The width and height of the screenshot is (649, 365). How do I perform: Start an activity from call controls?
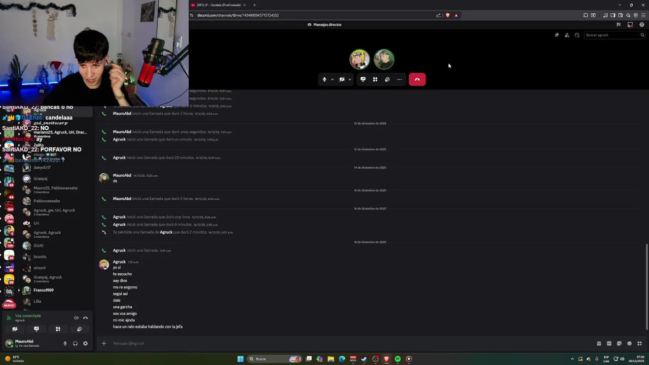click(375, 79)
